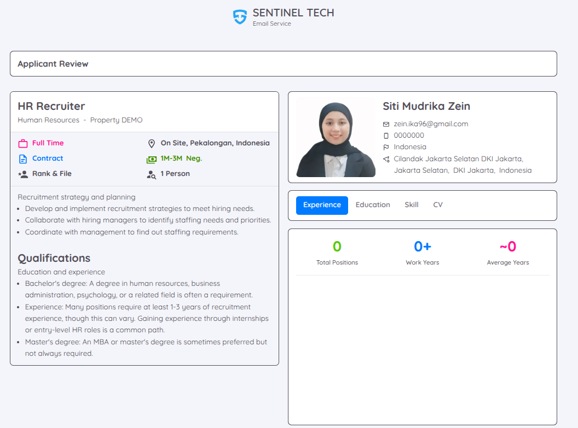
Task: Click the applicant profile photo
Action: [336, 137]
